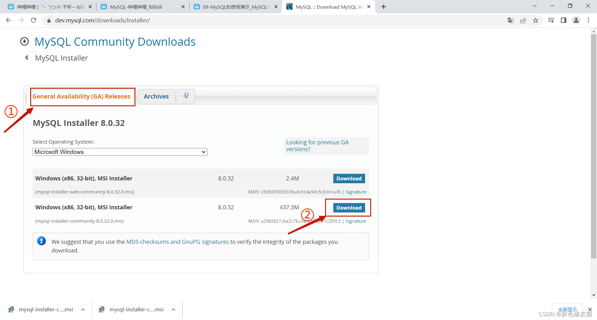Viewport: 597px width, 320px height.
Task: Go back with browser back arrow
Action: (x=8, y=20)
